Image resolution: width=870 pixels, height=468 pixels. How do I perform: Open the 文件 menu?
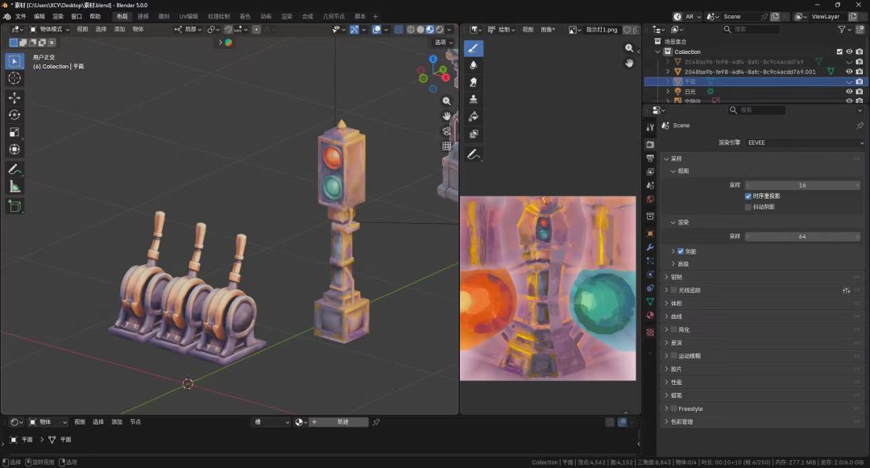[x=20, y=16]
